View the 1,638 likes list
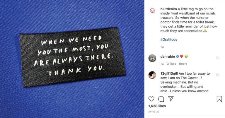Viewport: 225px width, 118px height. tap(157, 106)
